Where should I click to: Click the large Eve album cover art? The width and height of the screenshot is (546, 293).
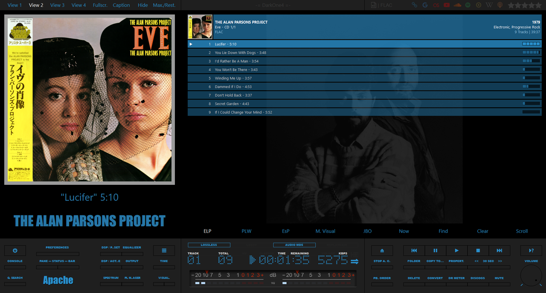90,101
